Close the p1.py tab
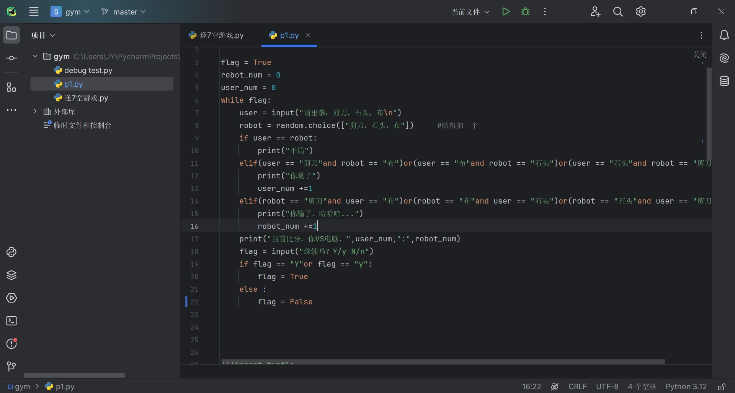The width and height of the screenshot is (735, 393). (308, 35)
